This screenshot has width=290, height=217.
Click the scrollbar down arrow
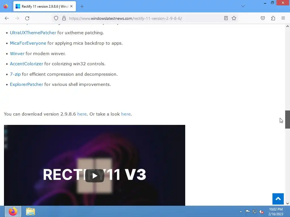coord(287,203)
